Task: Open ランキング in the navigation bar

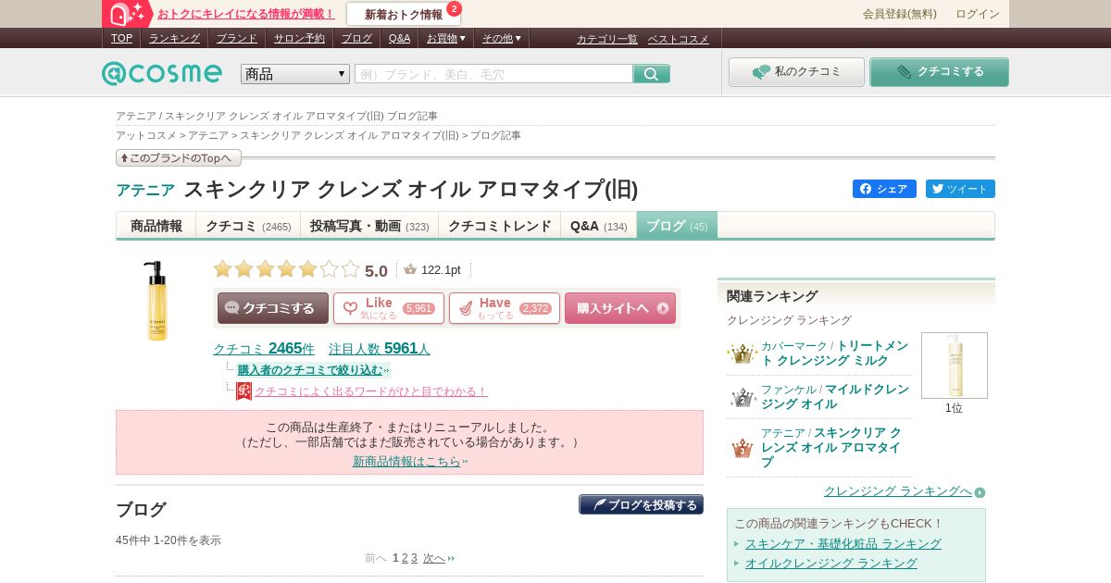Action: [174, 38]
